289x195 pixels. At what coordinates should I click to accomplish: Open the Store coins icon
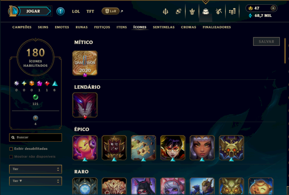232,12
